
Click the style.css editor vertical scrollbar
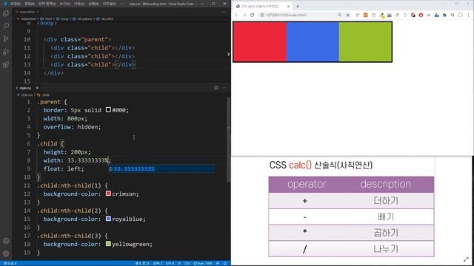click(229, 140)
